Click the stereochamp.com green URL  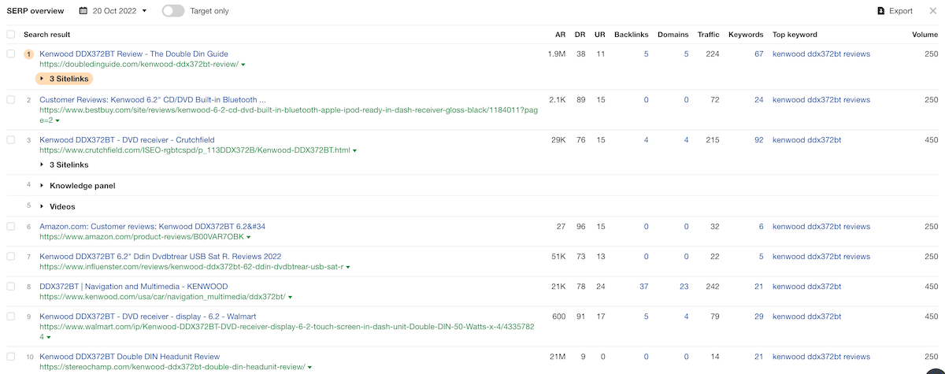pyautogui.click(x=172, y=368)
